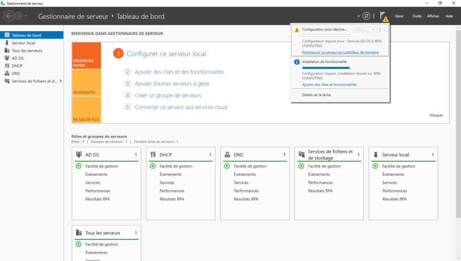
Task: Click the AD DS tile header icon
Action: (79, 155)
